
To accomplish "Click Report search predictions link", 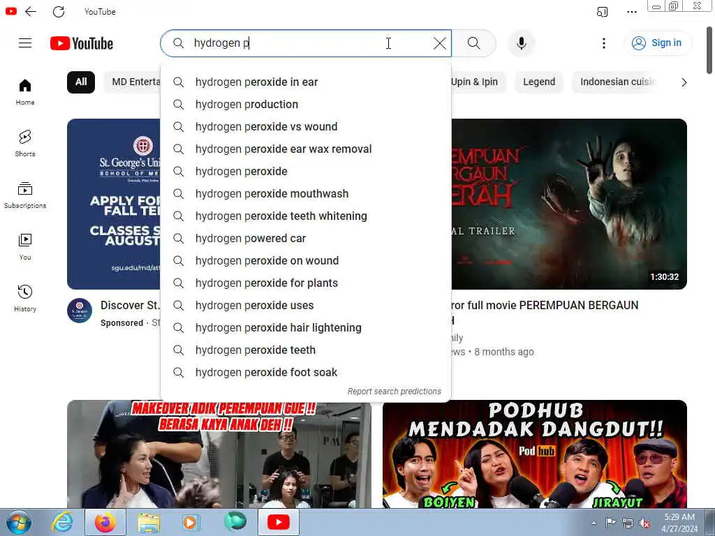I will pos(394,392).
